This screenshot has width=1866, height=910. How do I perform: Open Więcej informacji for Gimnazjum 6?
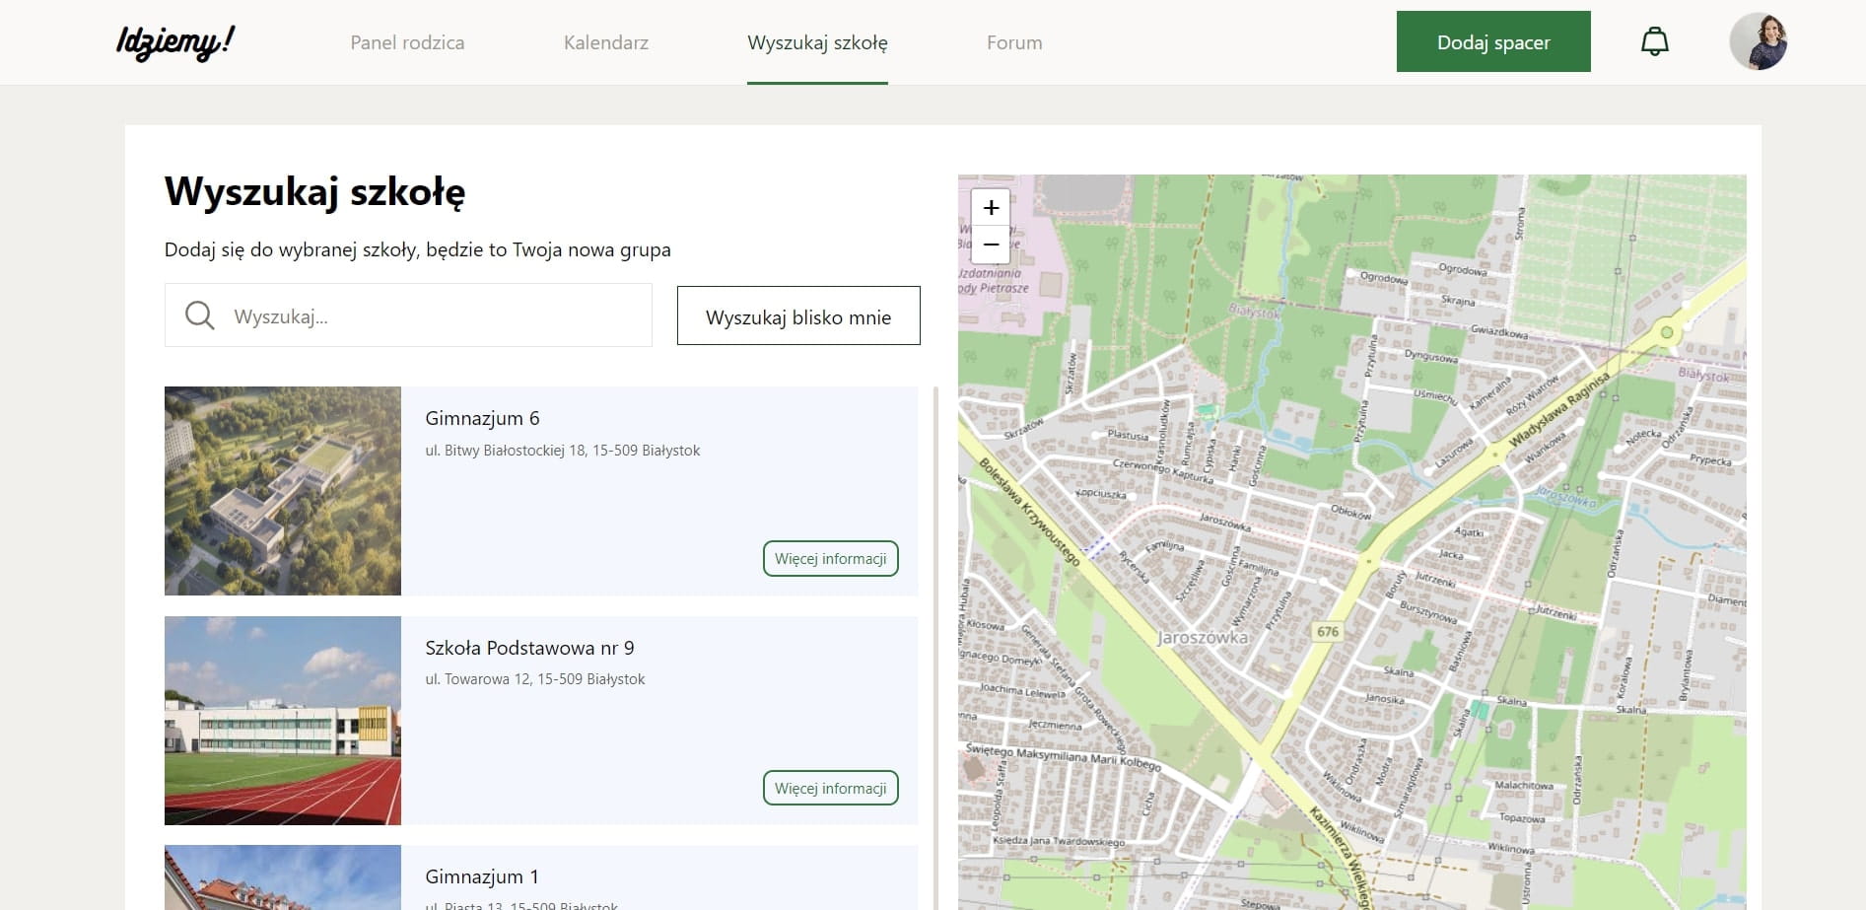[x=830, y=558]
